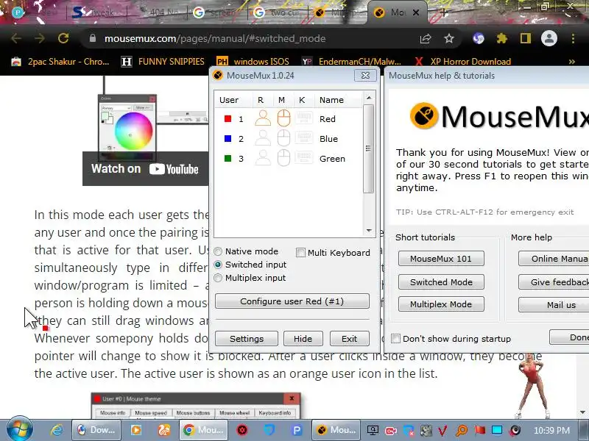This screenshot has width=589, height=441.
Task: Click the Green user keyboard icon
Action: point(304,158)
